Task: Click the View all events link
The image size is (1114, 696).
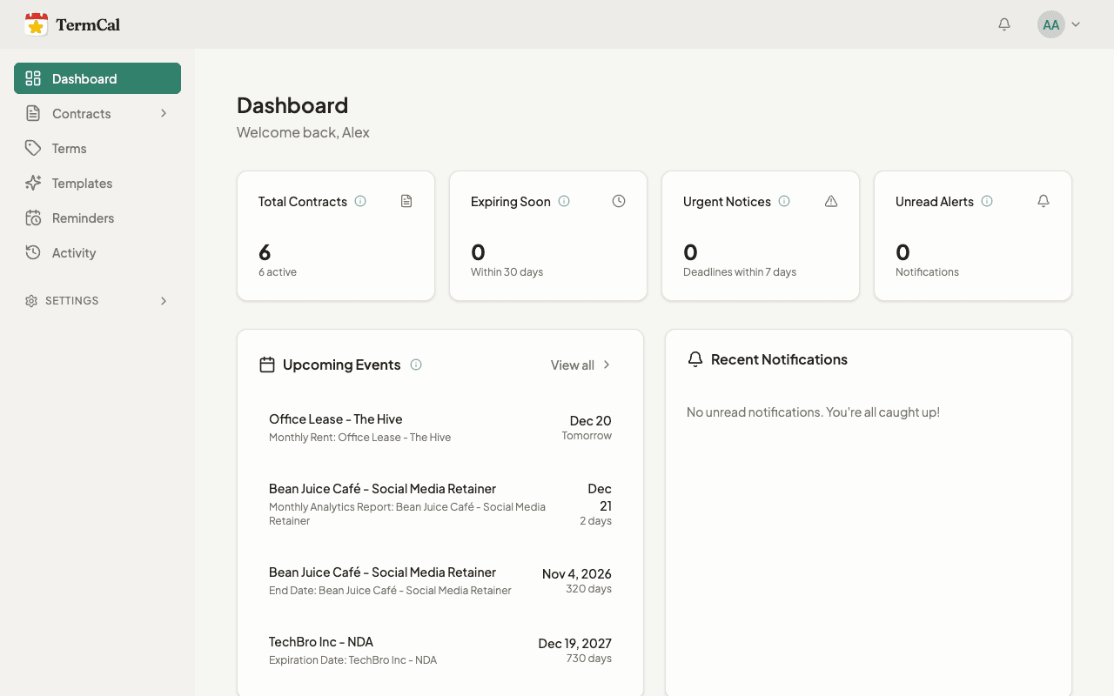Action: pos(572,365)
